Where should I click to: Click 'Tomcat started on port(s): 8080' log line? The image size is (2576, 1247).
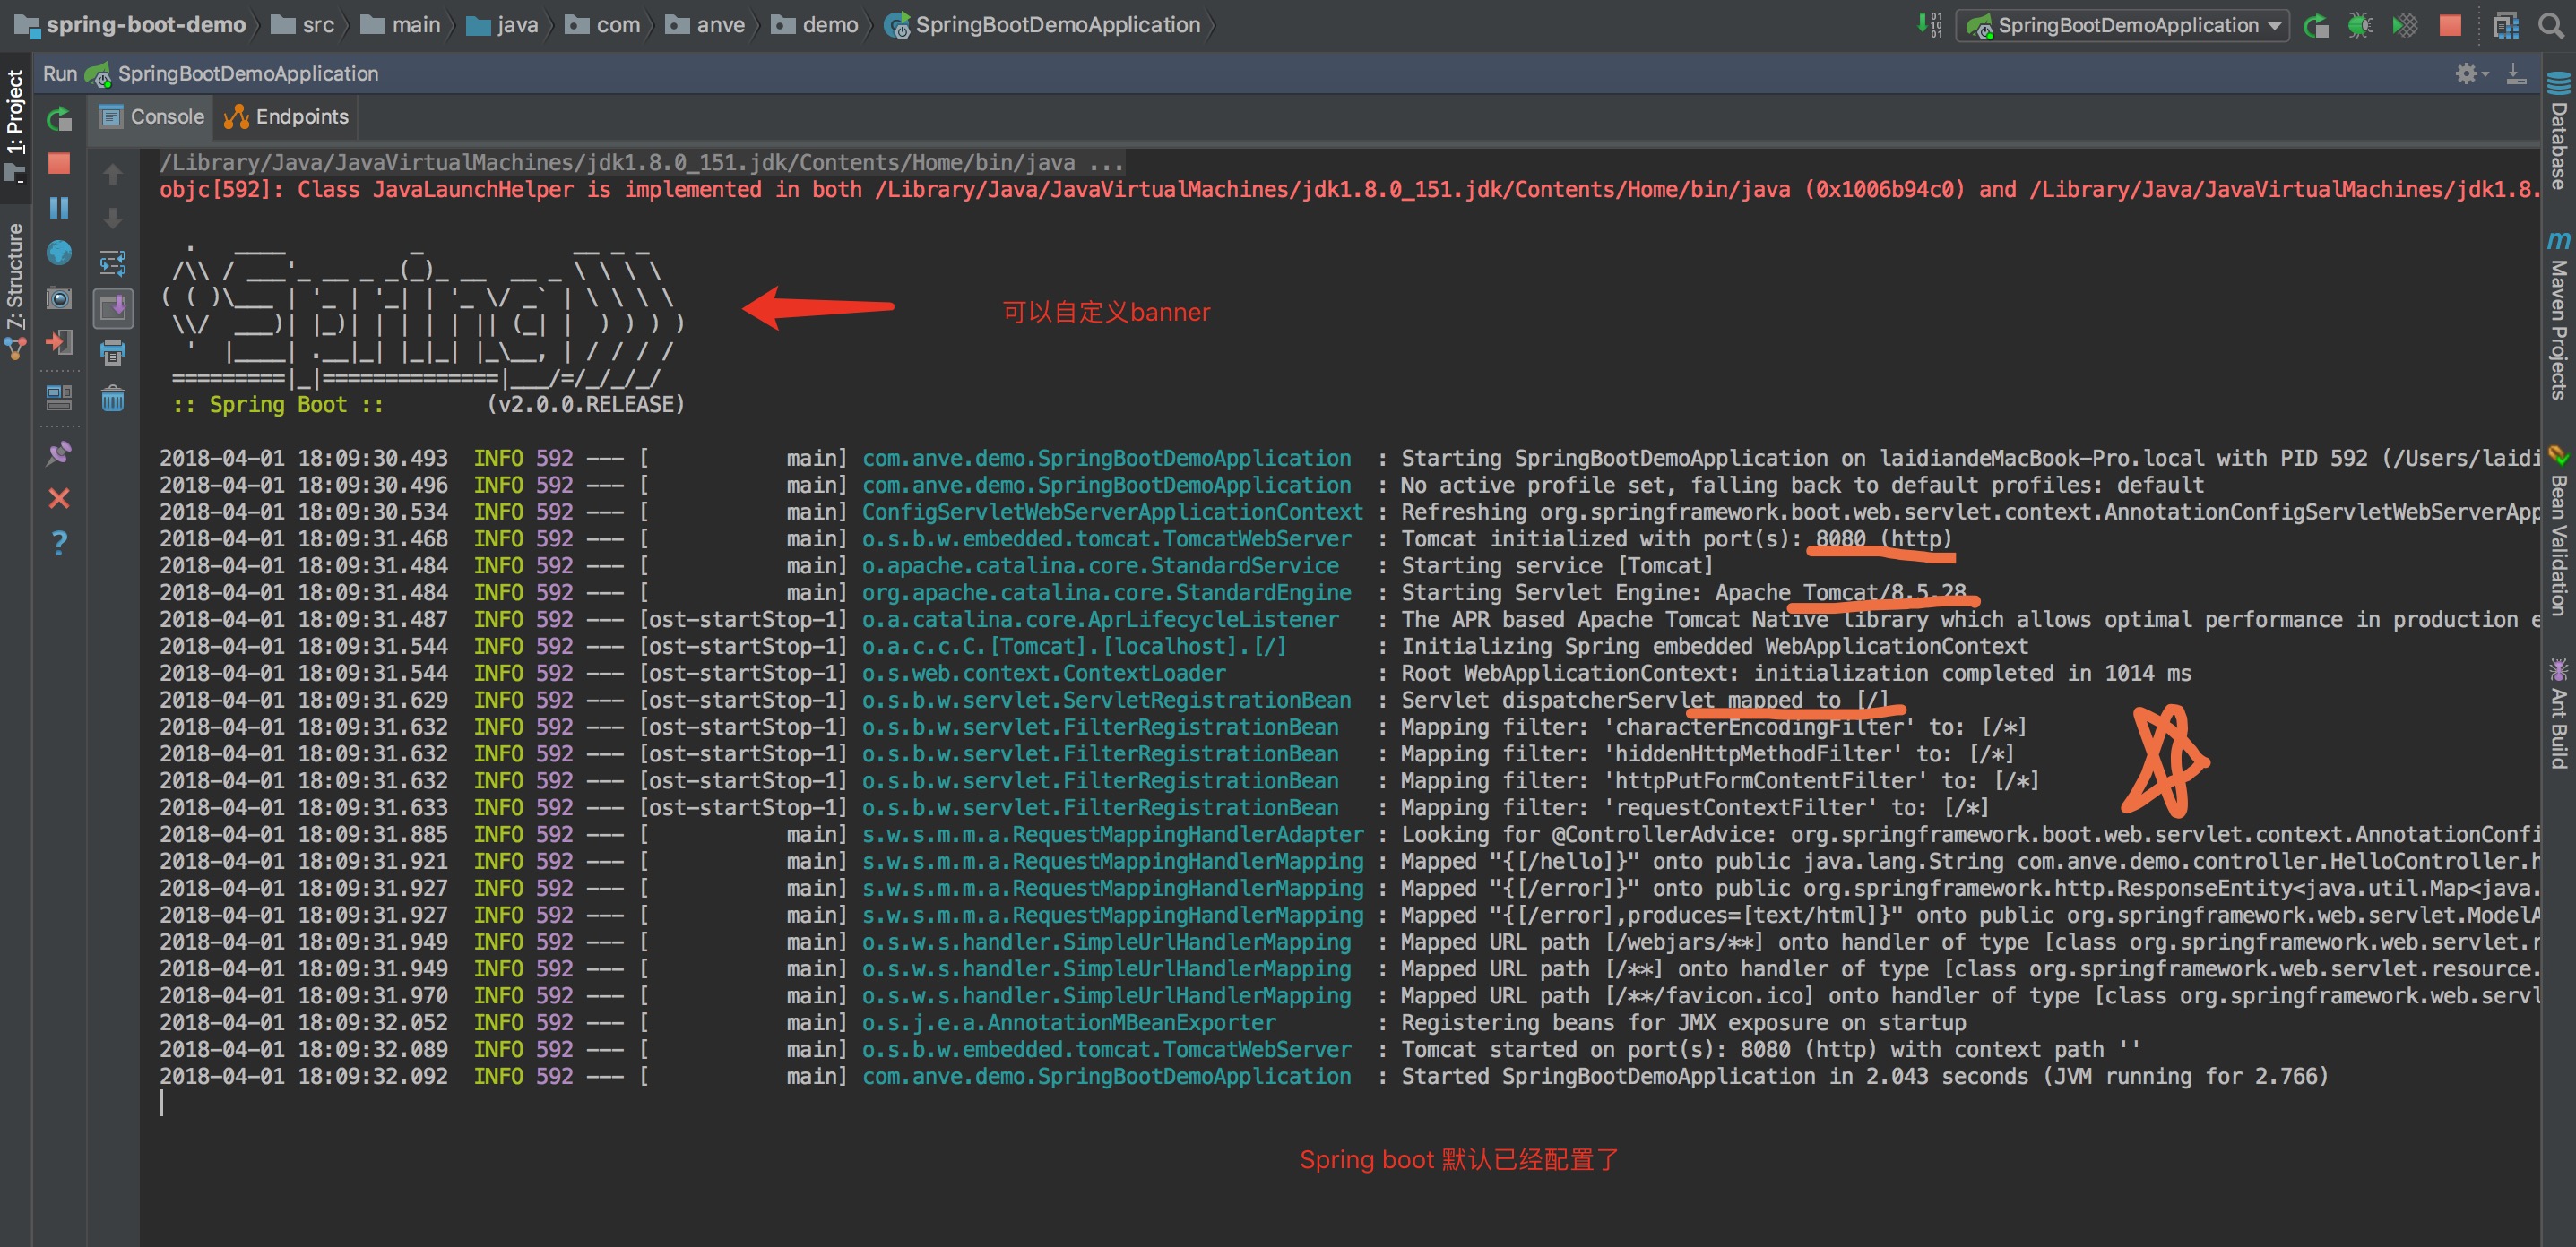tap(1771, 1050)
